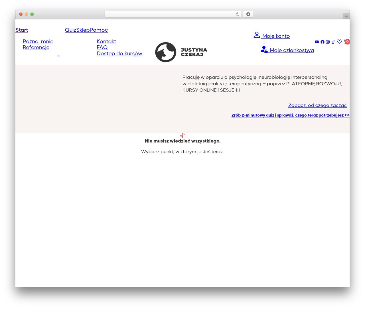Open the Instagram social icon
365x309 pixels.
[328, 42]
